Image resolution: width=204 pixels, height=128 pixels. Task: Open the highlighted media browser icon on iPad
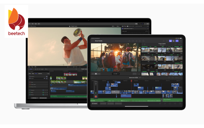[170, 41]
